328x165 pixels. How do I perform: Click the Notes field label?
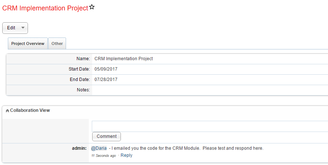83,90
